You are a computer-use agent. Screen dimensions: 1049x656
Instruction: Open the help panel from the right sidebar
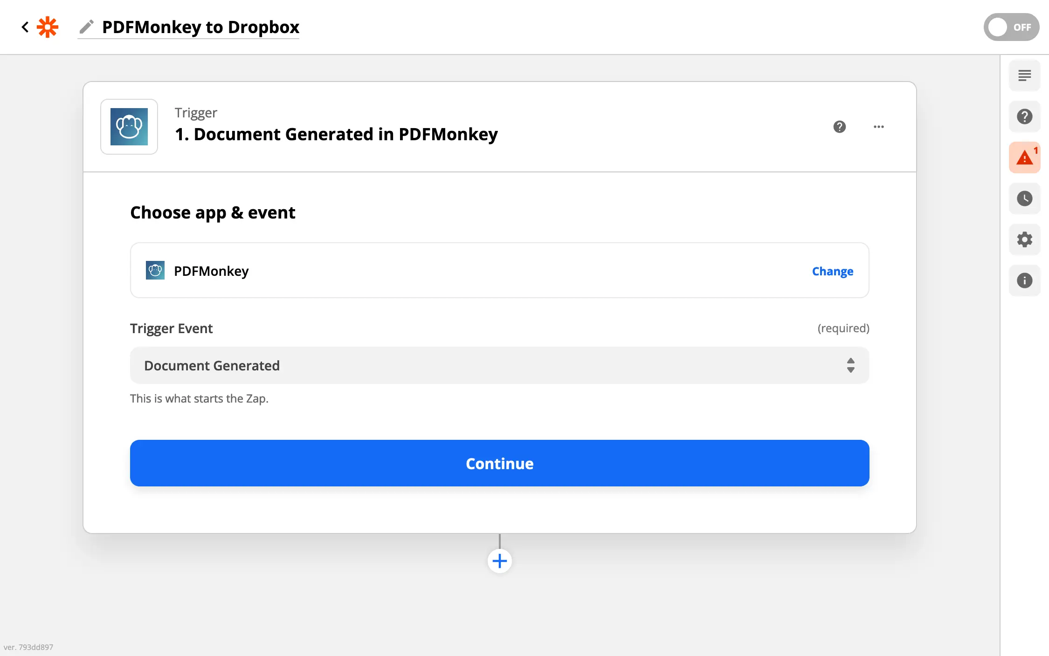point(1024,116)
